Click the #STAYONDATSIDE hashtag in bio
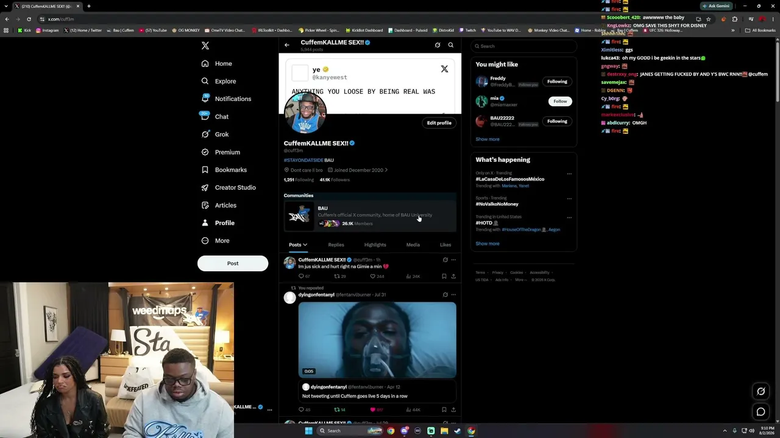 (x=303, y=160)
